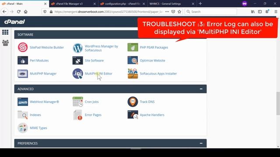Open the Indexes link
This screenshot has width=280, height=157.
35,115
